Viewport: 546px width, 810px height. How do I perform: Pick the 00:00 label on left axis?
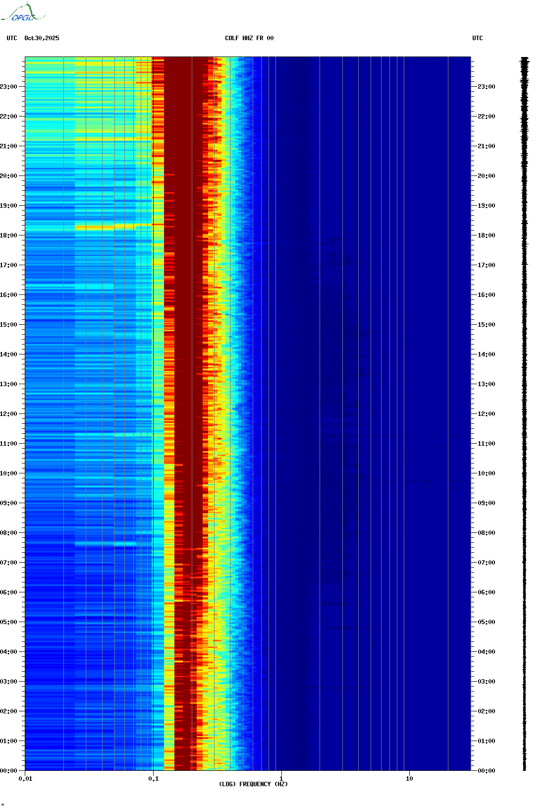8,771
